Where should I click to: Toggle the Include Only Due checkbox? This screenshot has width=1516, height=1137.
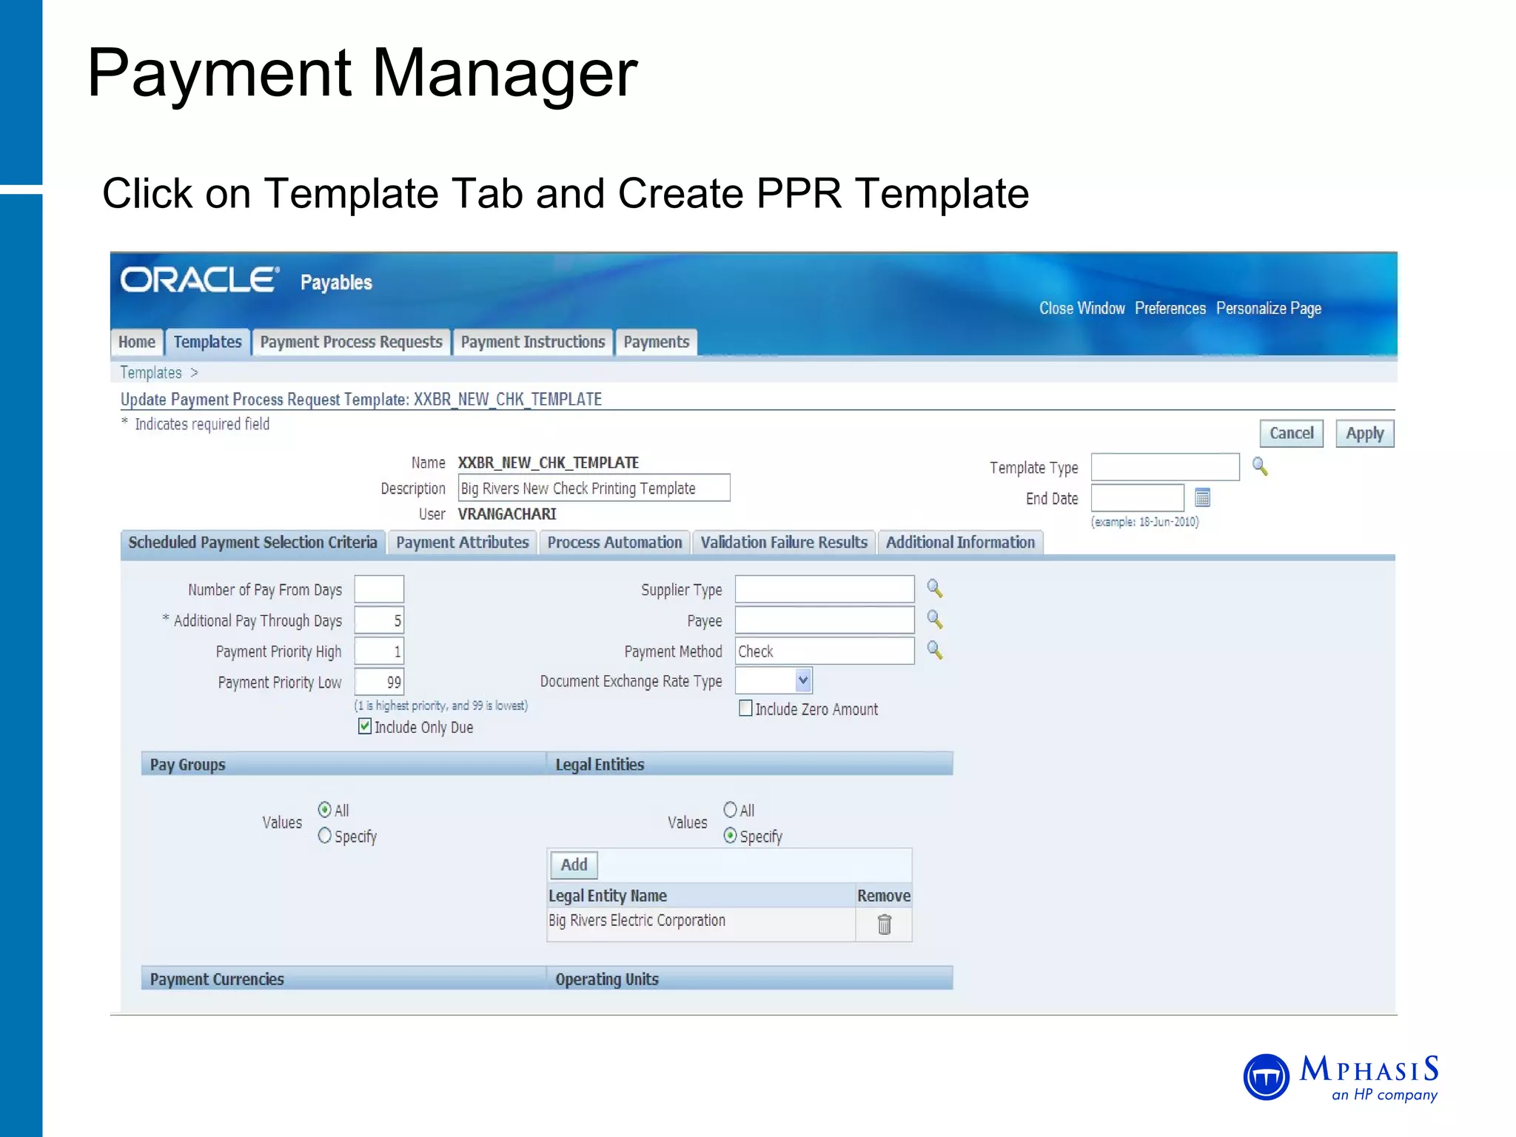(x=365, y=726)
